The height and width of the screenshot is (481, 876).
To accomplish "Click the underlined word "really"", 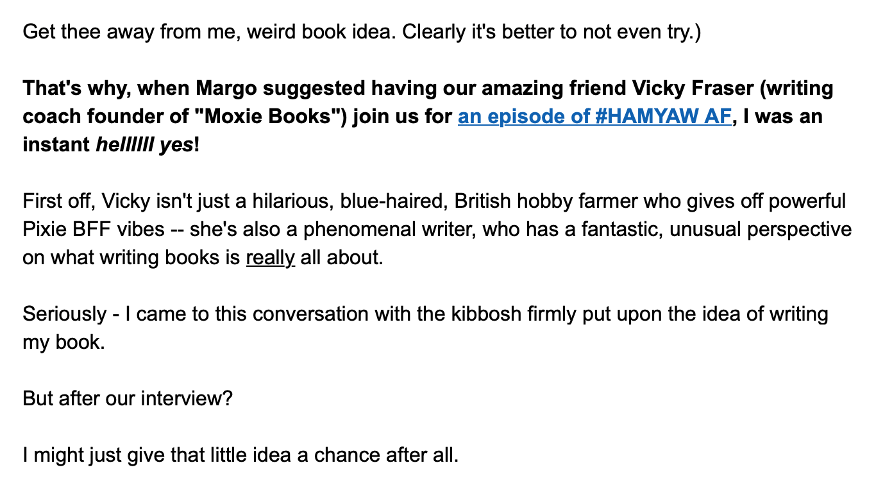I will pos(271,258).
